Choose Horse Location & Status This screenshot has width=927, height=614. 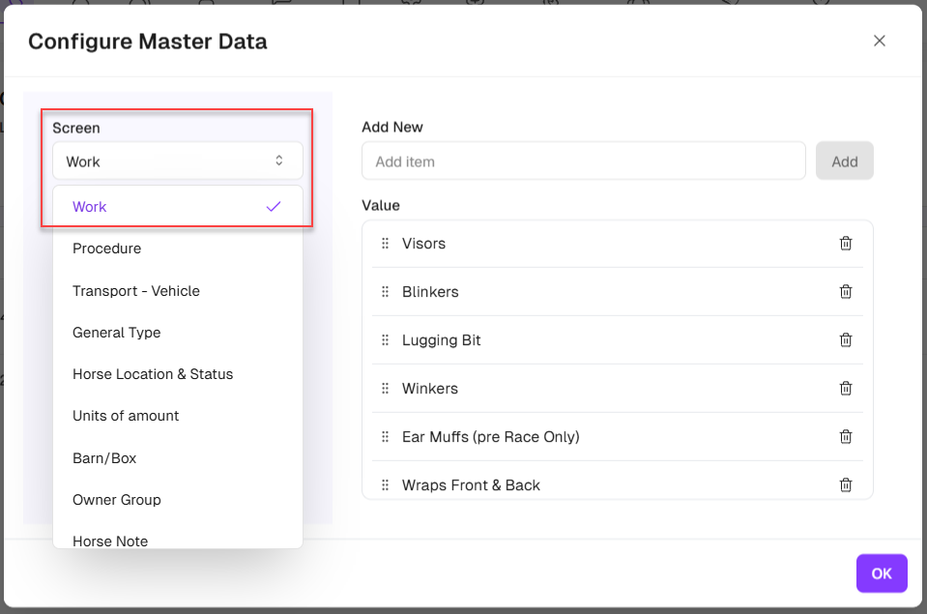[x=153, y=374]
